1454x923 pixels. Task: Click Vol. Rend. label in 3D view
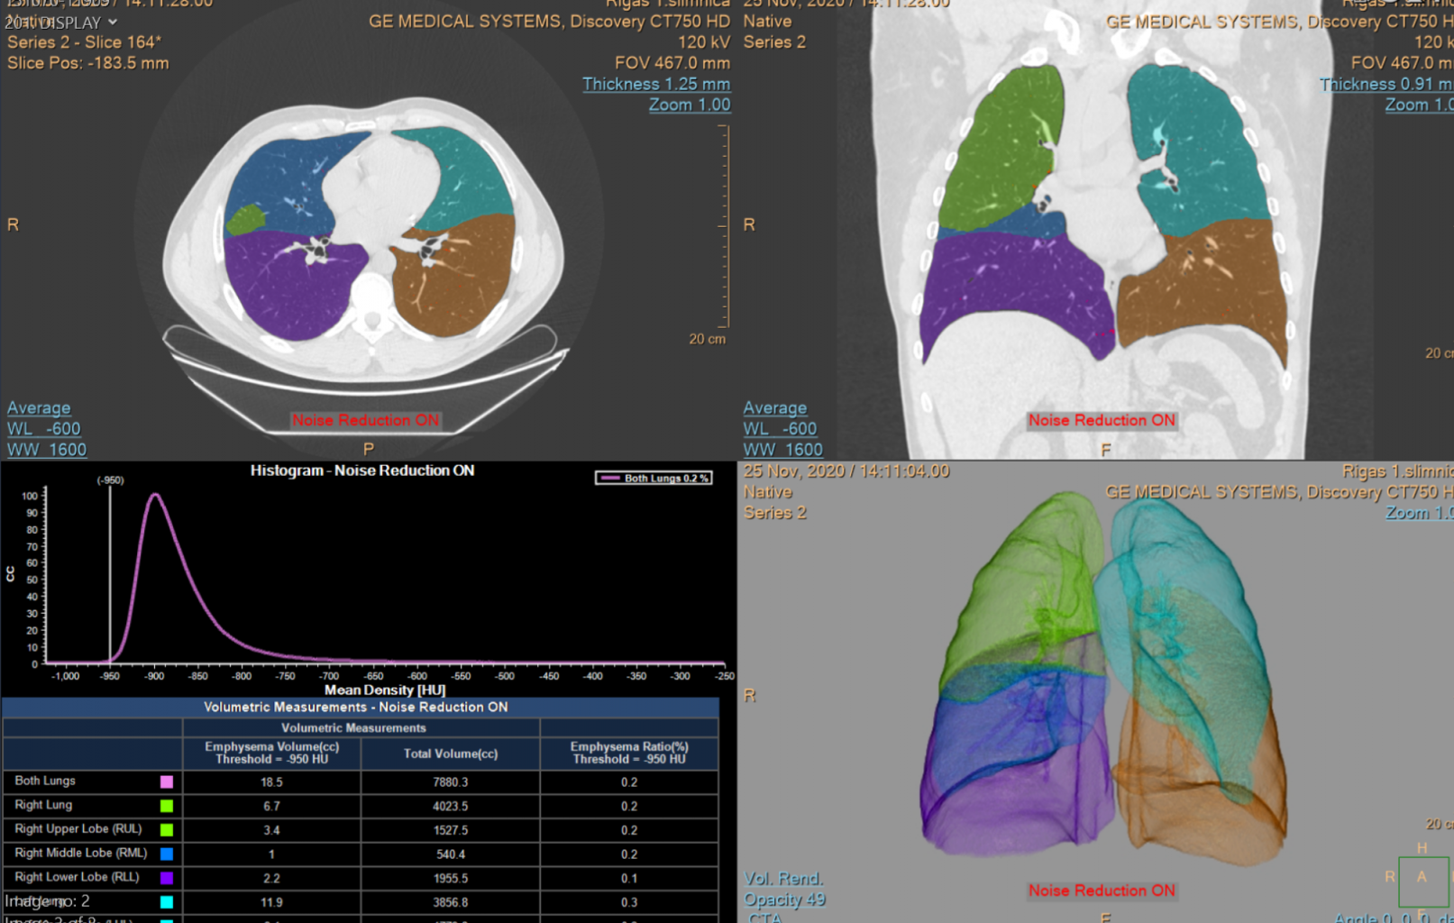click(782, 879)
